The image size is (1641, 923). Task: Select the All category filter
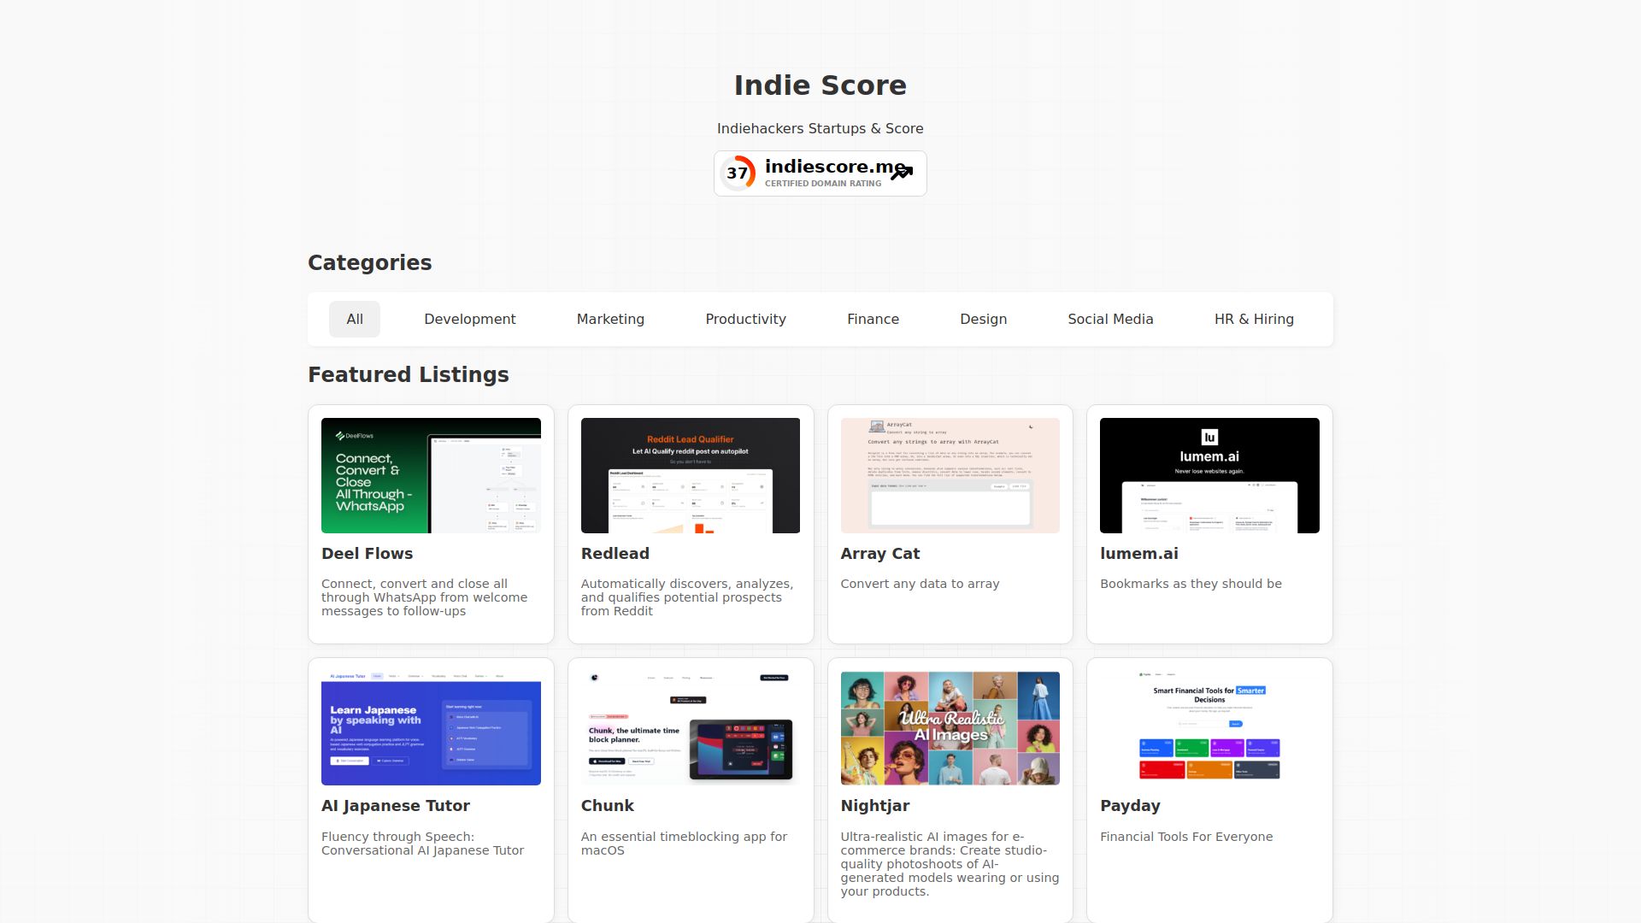click(x=354, y=319)
